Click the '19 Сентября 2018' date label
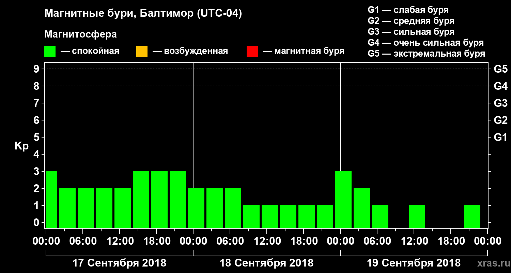This screenshot has width=511, height=273. pyautogui.click(x=414, y=263)
